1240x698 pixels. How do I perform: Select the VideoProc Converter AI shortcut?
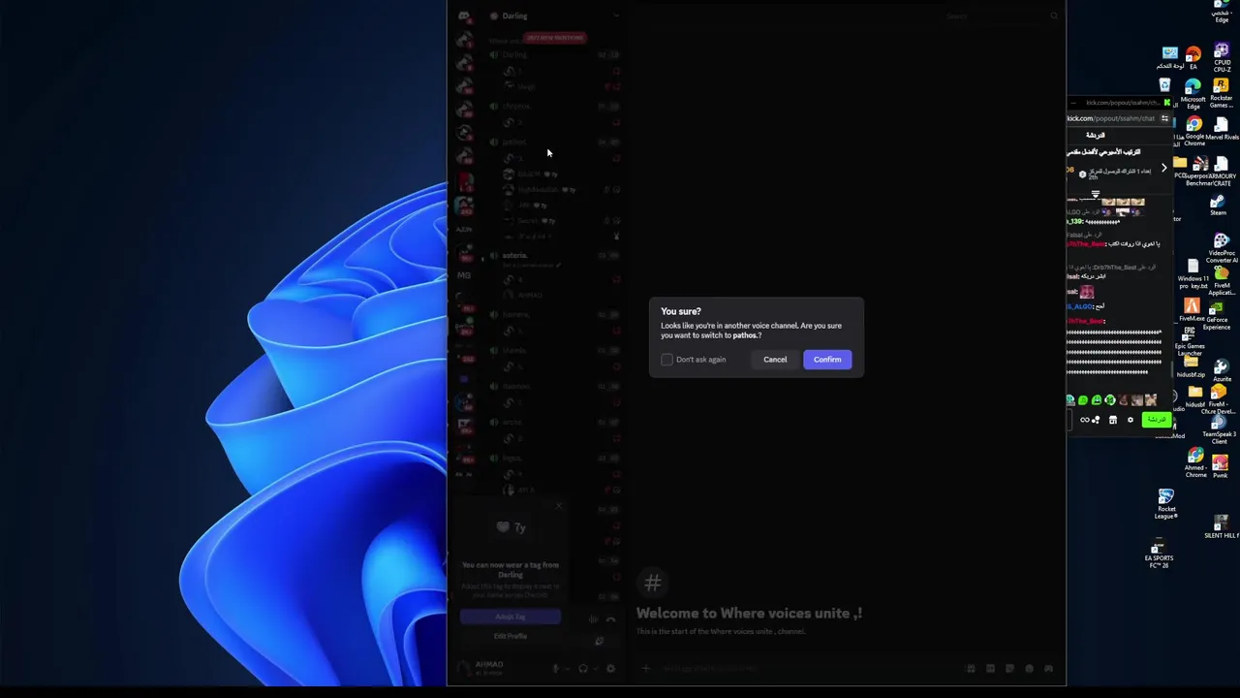coord(1222,248)
